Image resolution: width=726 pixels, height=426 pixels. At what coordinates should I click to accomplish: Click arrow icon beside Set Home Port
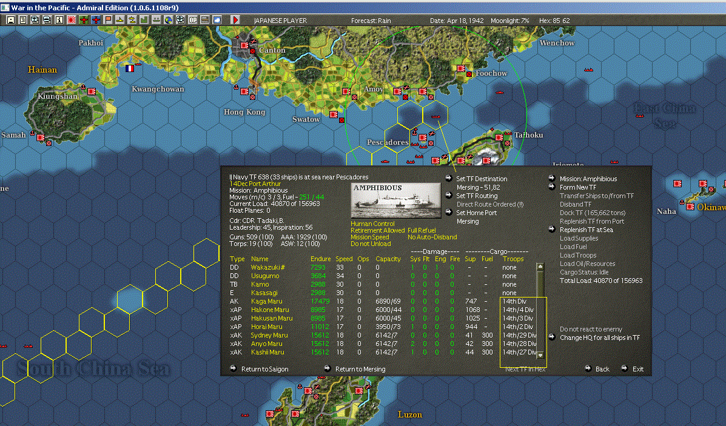click(448, 212)
